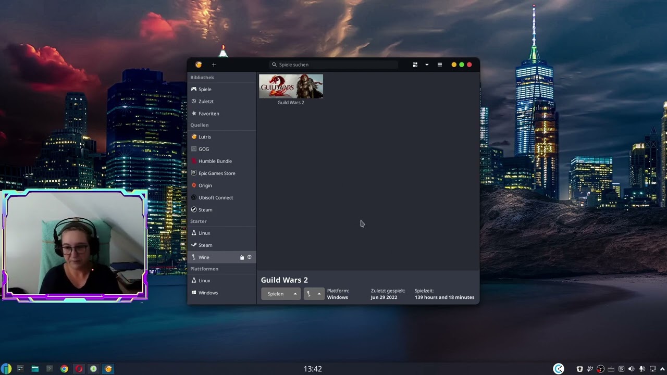
Task: Add a new game with the plus button
Action: [x=214, y=65]
